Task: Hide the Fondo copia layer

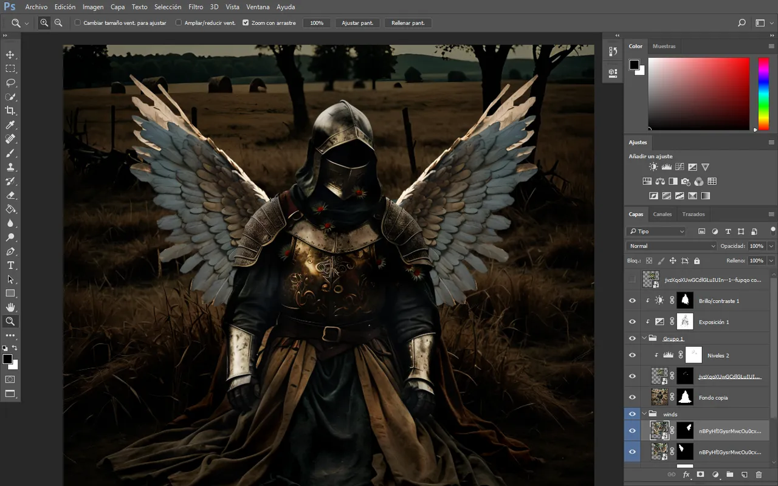Action: click(632, 397)
